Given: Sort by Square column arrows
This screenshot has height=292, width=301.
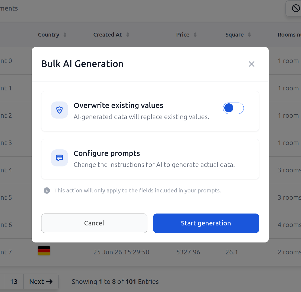Looking at the screenshot, I should pyautogui.click(x=249, y=35).
